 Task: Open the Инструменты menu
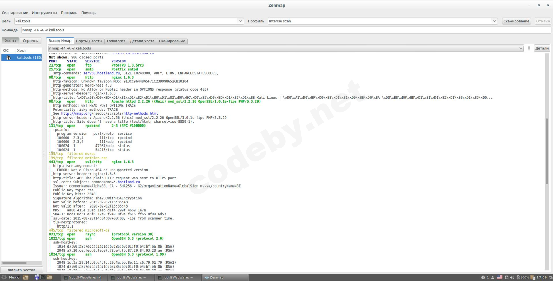coord(44,13)
